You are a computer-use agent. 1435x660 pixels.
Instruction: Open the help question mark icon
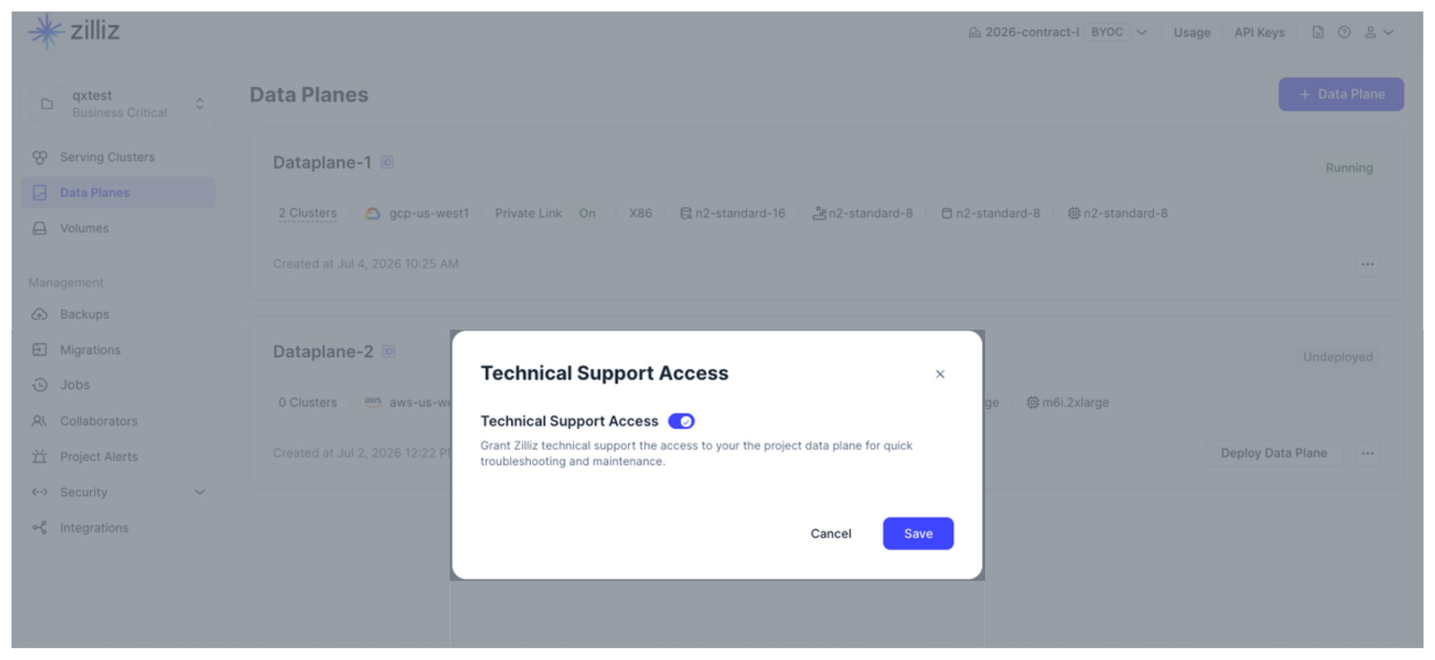coord(1344,32)
